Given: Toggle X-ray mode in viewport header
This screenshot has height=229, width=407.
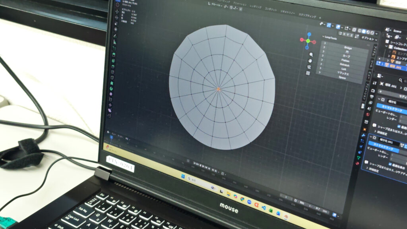Looking at the screenshot, I should (x=354, y=30).
